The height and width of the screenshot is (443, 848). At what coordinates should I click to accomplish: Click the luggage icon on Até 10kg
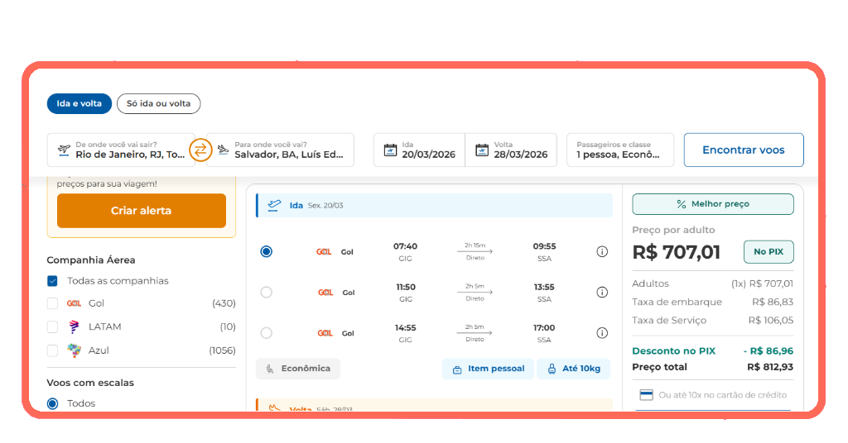[552, 369]
